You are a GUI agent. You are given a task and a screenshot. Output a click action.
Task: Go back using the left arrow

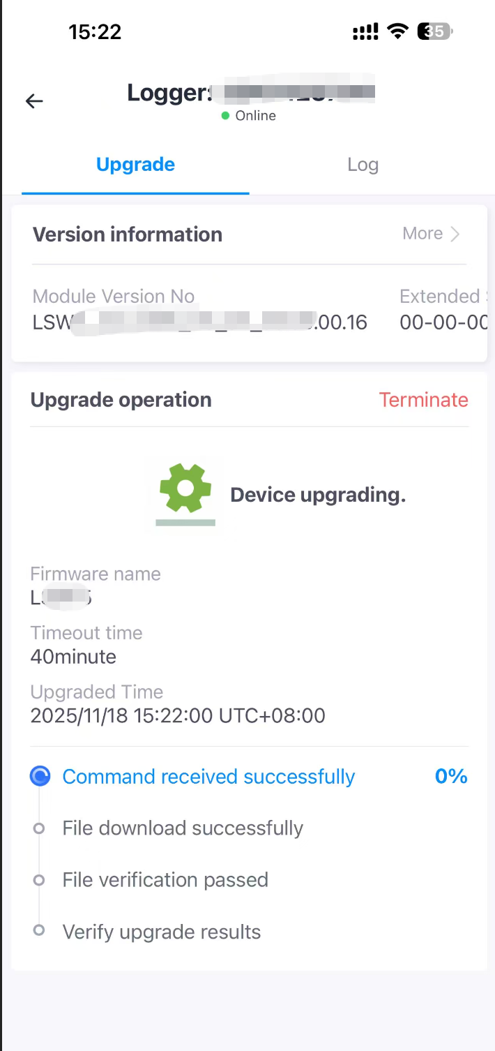(34, 101)
